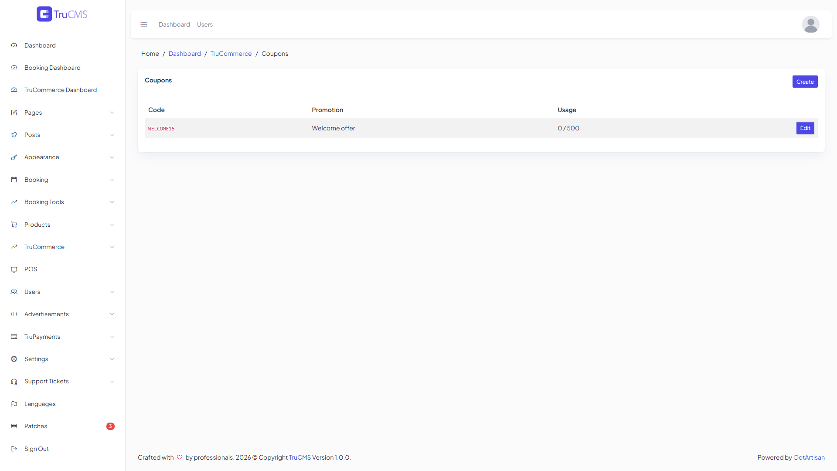Expand the Advertisements chevron
Viewport: 837px width, 471px height.
pos(112,314)
